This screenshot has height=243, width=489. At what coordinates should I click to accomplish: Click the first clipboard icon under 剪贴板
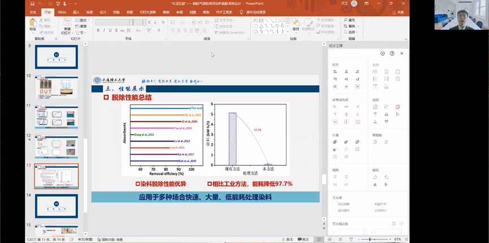pyautogui.click(x=375, y=142)
